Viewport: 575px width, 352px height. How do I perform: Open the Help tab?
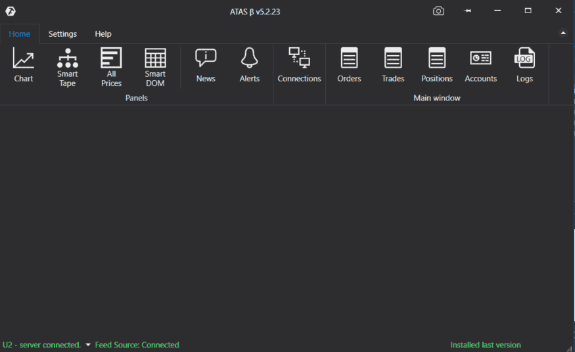tap(103, 33)
